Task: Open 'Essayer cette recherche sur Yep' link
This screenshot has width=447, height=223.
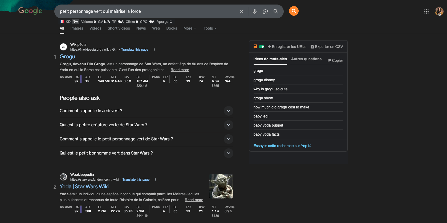Action: point(282,146)
